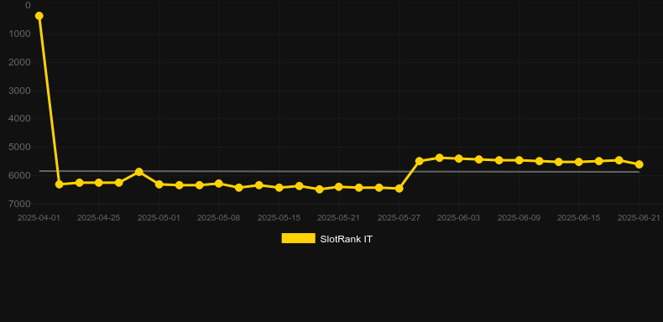This screenshot has width=663, height=322.
Task: Select the data point above 2025-05-08
Action: 218,184
